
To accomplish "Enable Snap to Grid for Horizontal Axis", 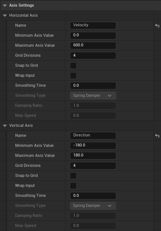I will 73,66.
